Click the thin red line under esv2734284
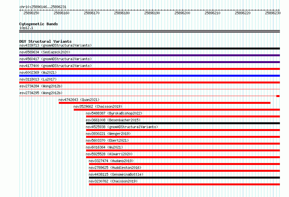The height and width of the screenshot is (197, 289). click(149, 89)
